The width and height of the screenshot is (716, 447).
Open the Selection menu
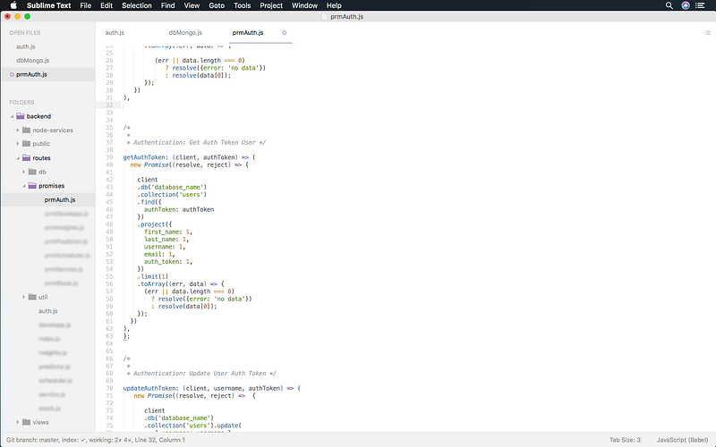137,5
